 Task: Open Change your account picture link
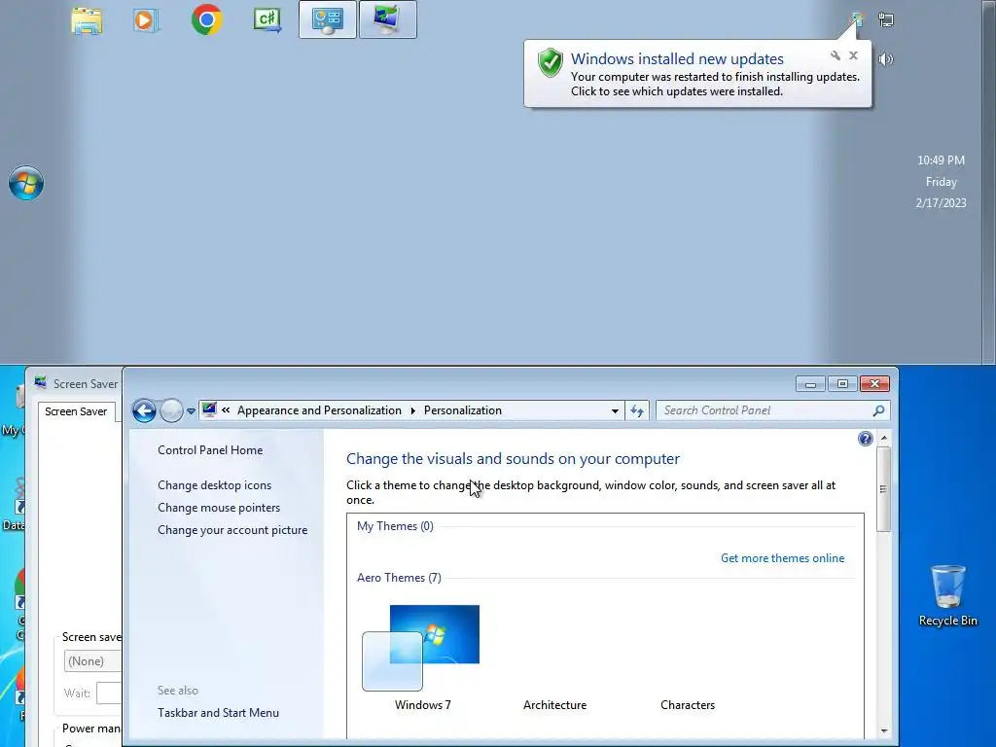click(232, 530)
